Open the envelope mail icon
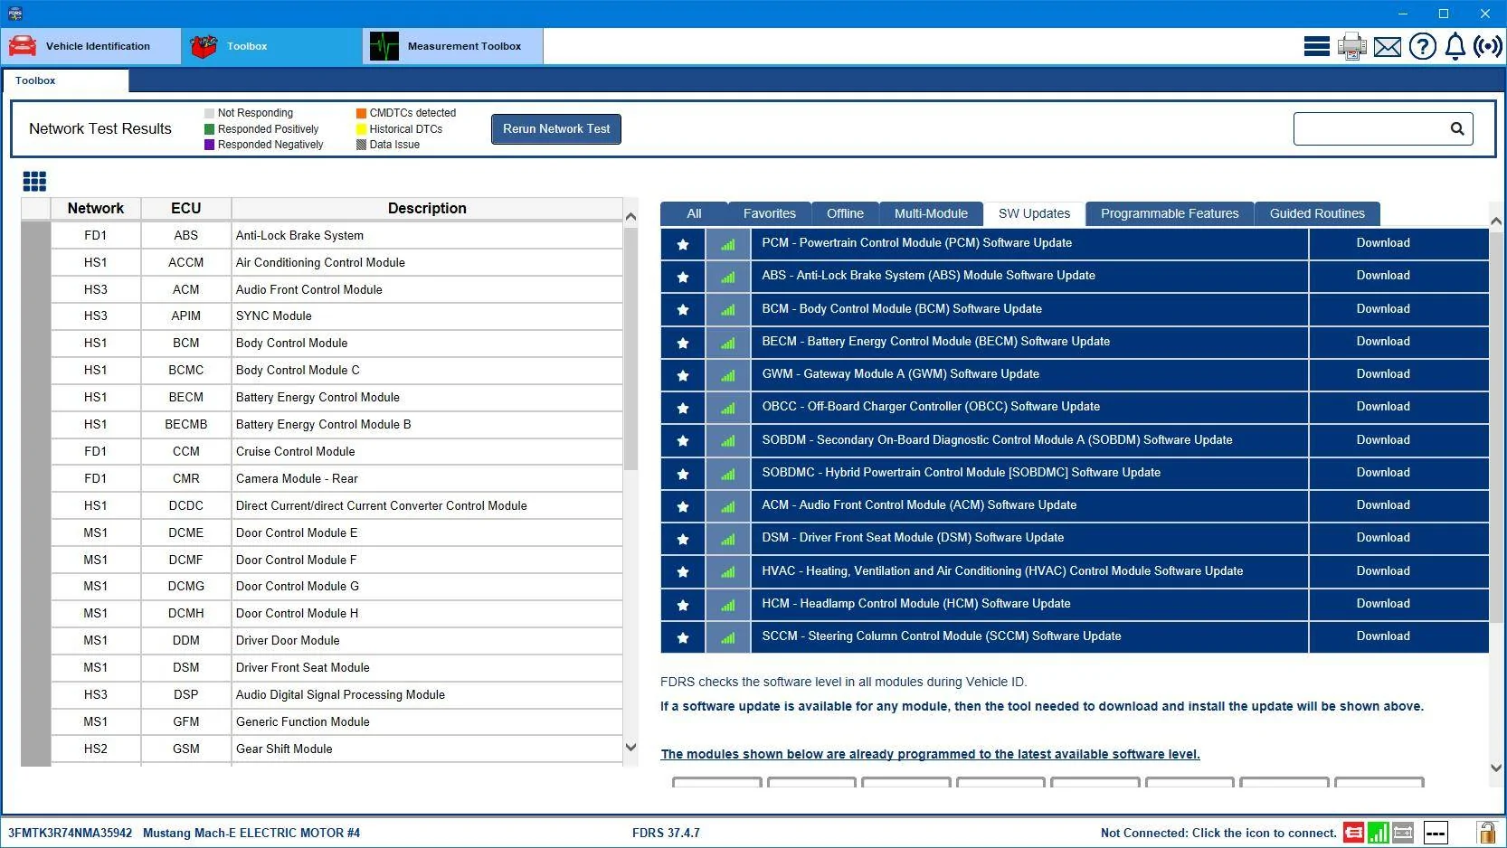The width and height of the screenshot is (1507, 848). tap(1387, 47)
